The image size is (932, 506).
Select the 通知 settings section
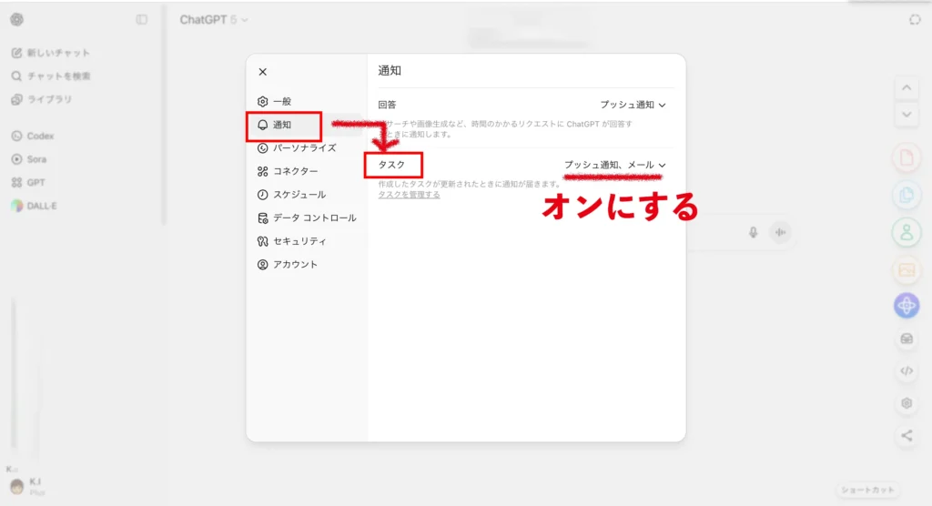(x=307, y=125)
